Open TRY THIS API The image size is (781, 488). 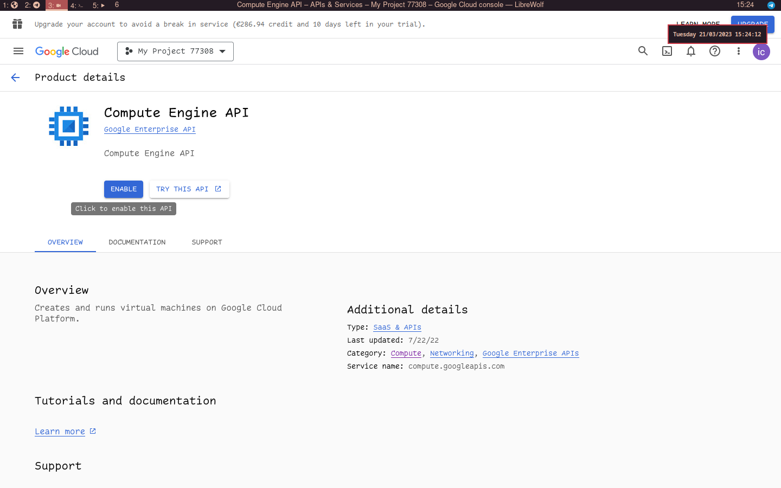(189, 189)
